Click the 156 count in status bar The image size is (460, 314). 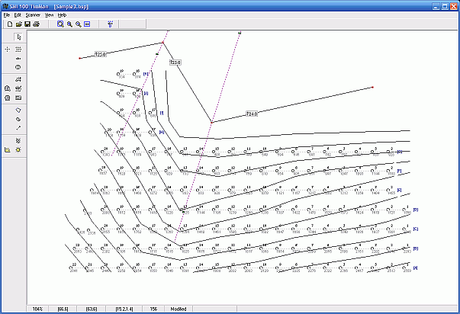153,309
